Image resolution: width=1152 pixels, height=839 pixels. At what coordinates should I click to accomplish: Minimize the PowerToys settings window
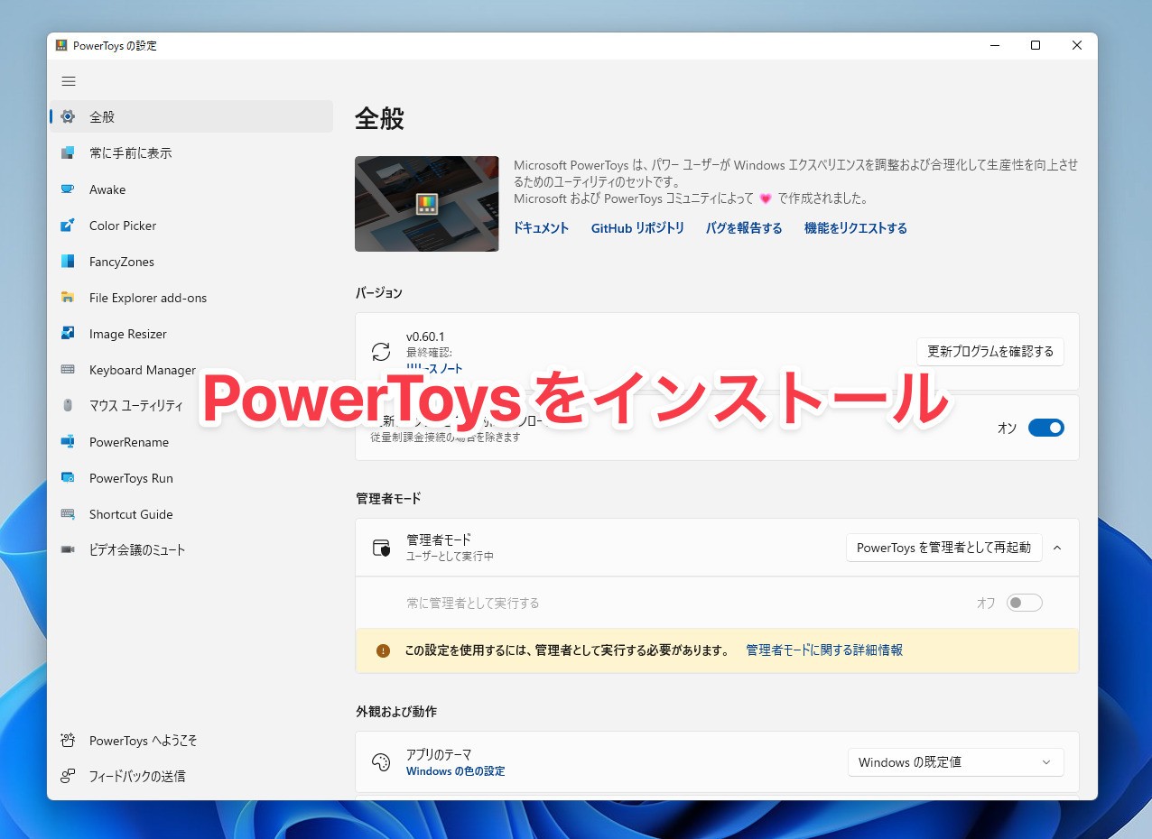[994, 45]
